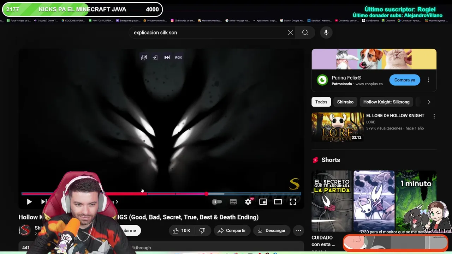Click the Purina Felix green logo

tap(322, 80)
